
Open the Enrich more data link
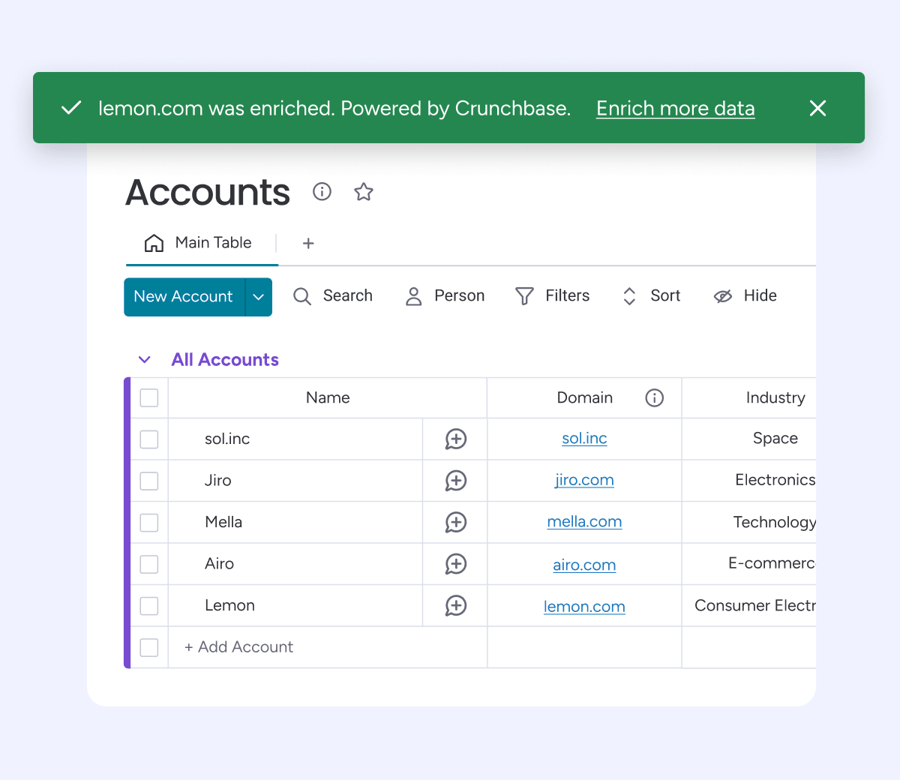pyautogui.click(x=675, y=109)
